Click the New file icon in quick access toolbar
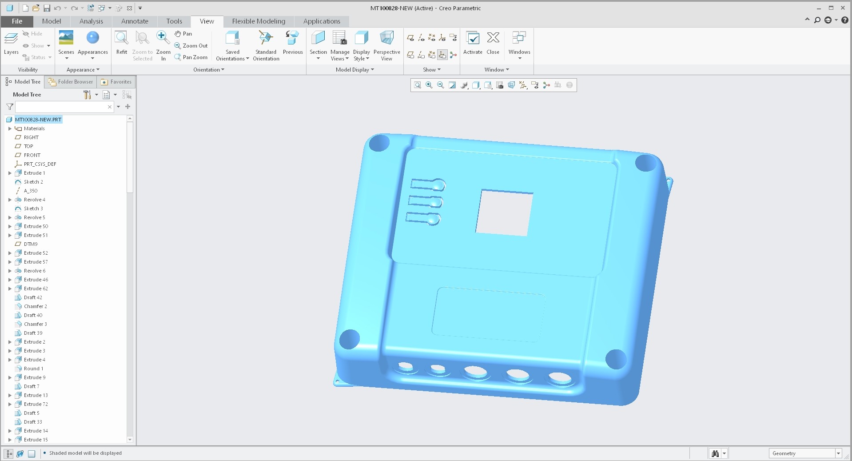This screenshot has width=852, height=461. pos(25,8)
